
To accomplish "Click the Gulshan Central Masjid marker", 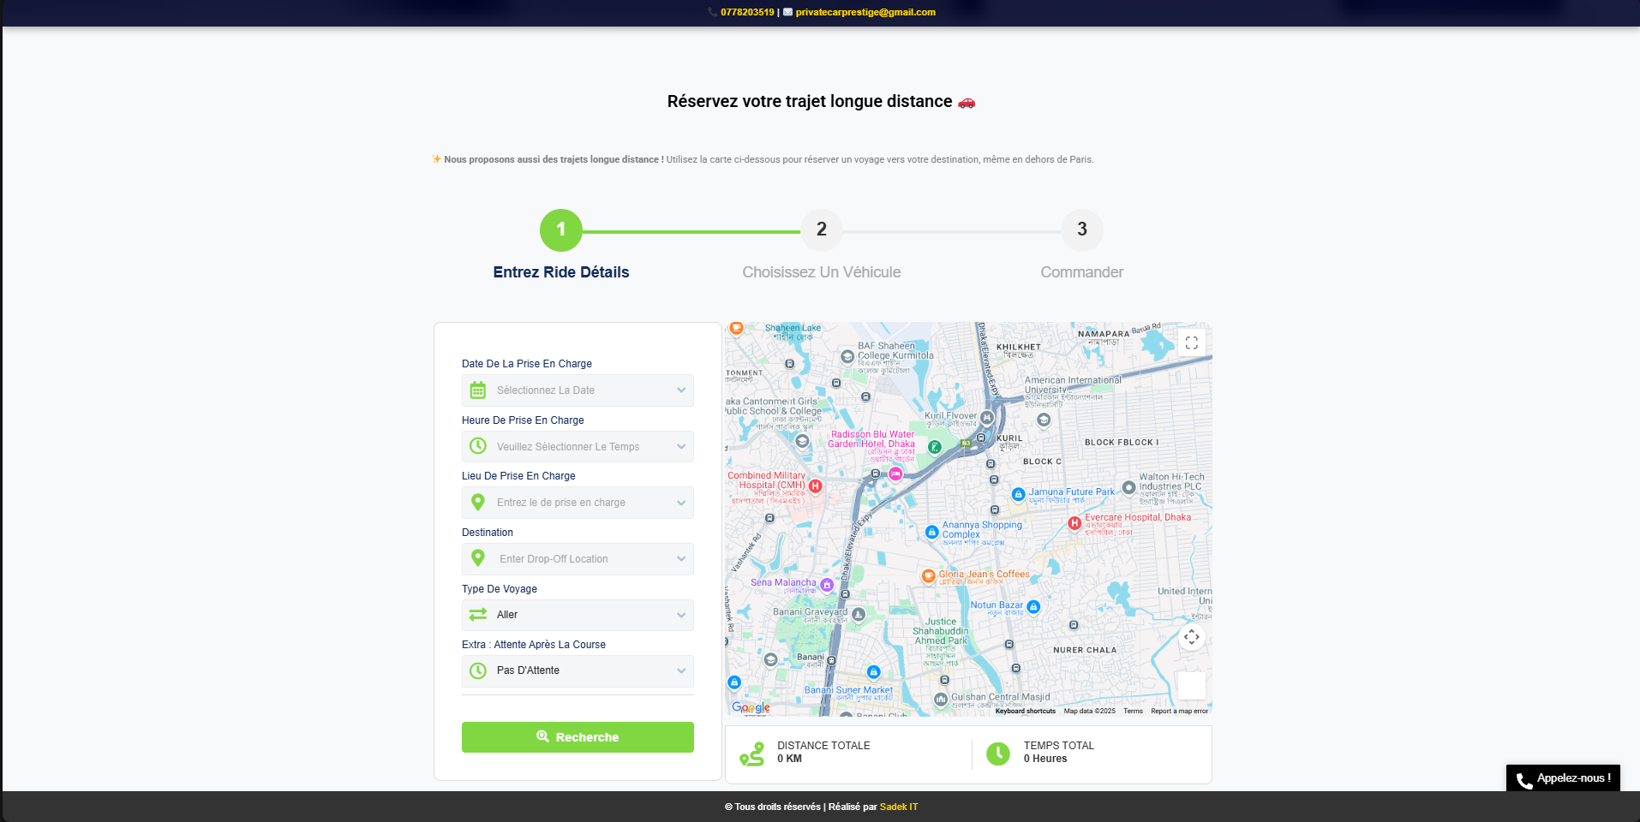I will tap(941, 700).
